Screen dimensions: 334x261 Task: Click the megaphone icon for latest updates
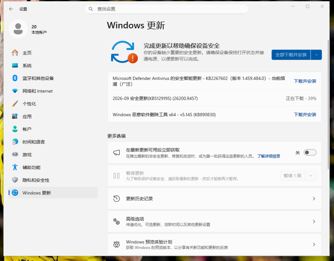116,153
